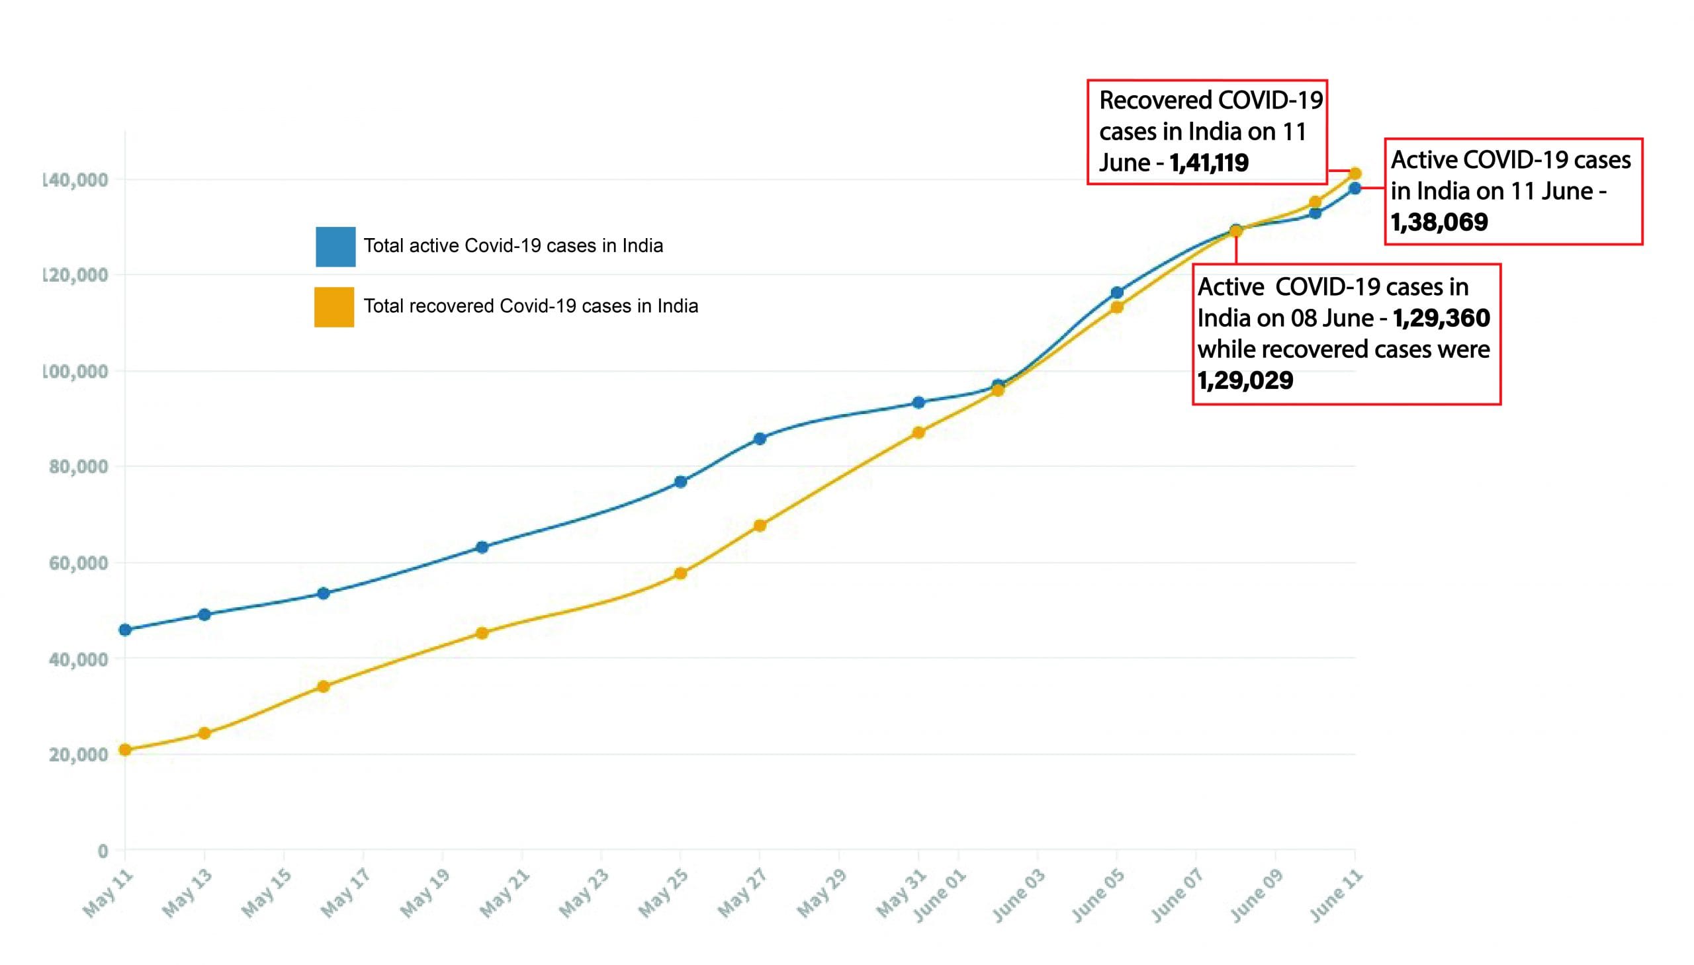Click the blue active cases legend swatch

(x=335, y=247)
